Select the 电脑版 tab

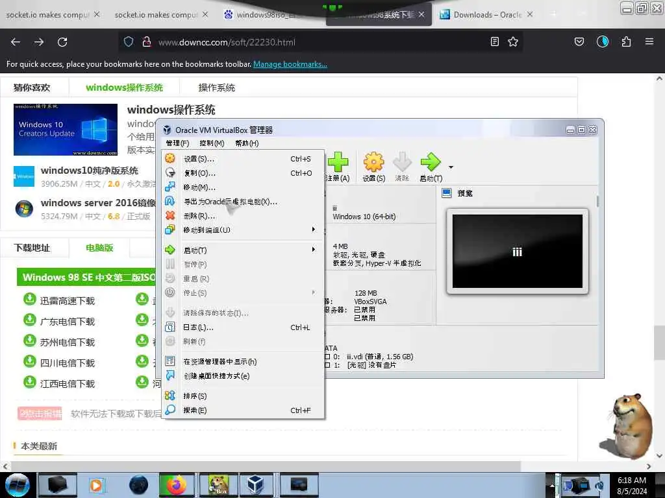click(x=99, y=248)
